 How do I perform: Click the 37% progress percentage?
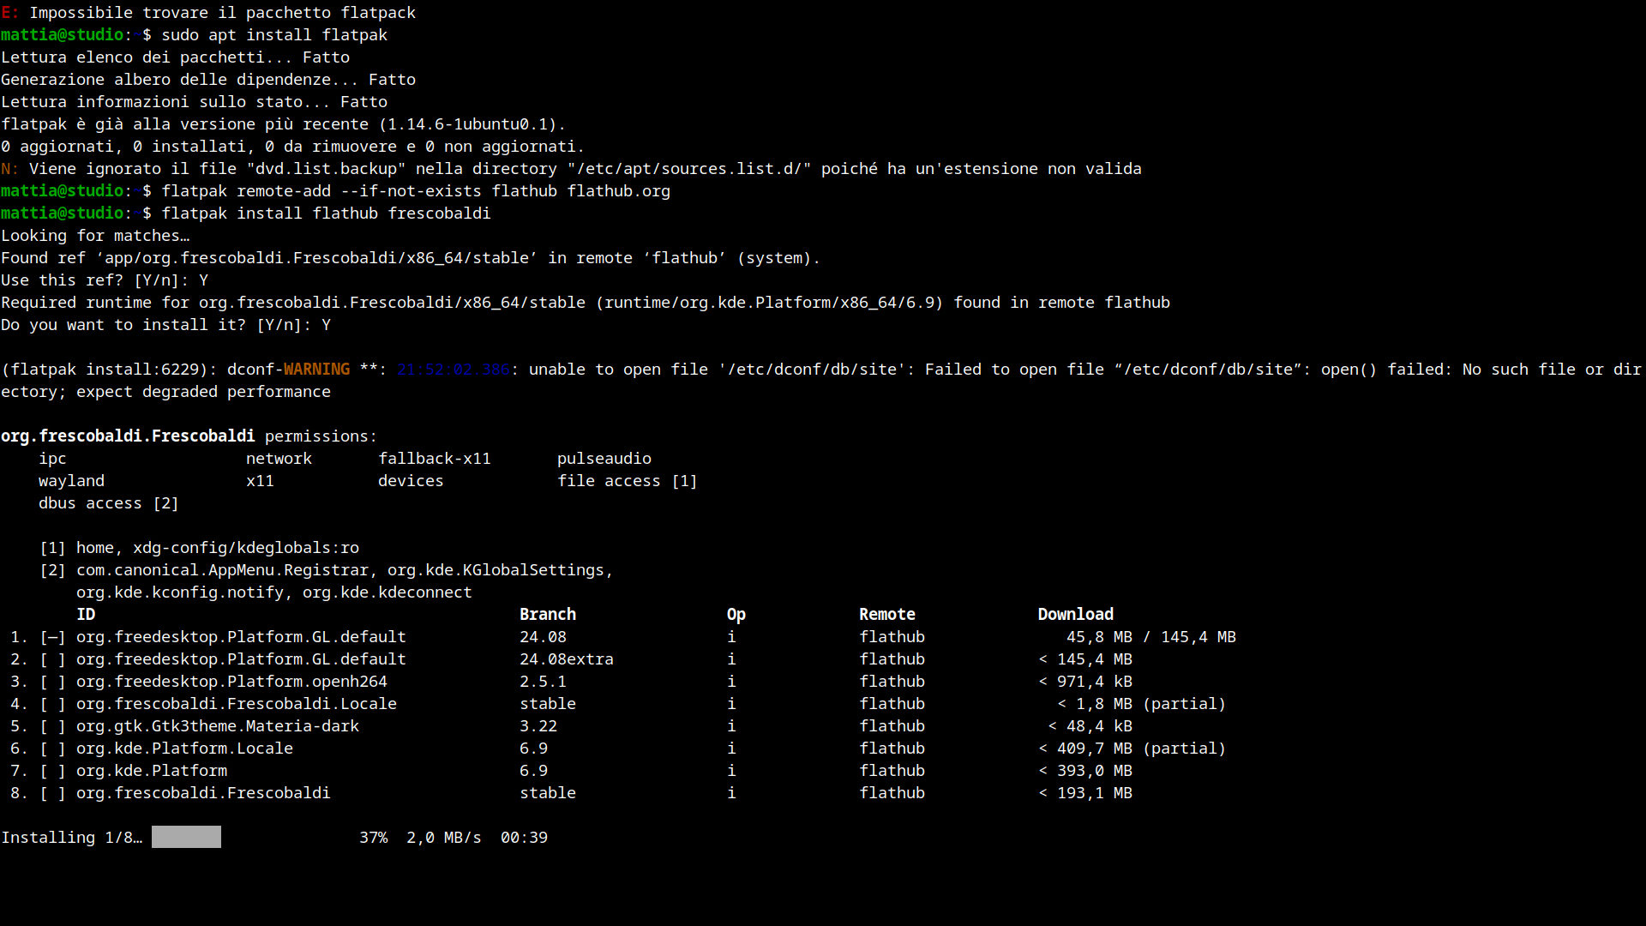point(373,838)
